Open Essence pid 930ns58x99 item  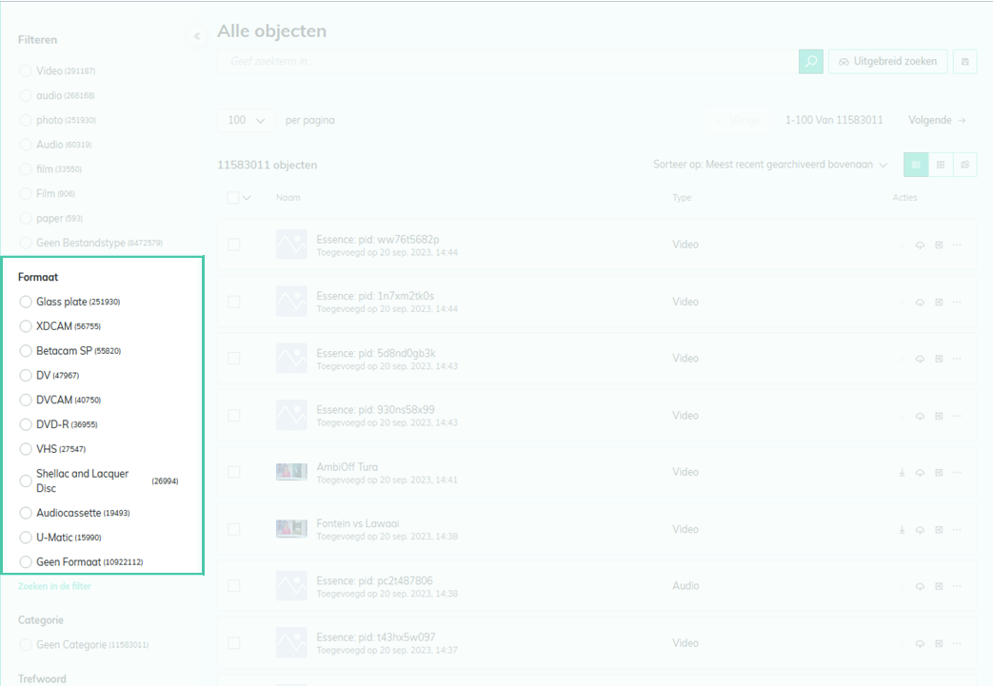(x=375, y=410)
